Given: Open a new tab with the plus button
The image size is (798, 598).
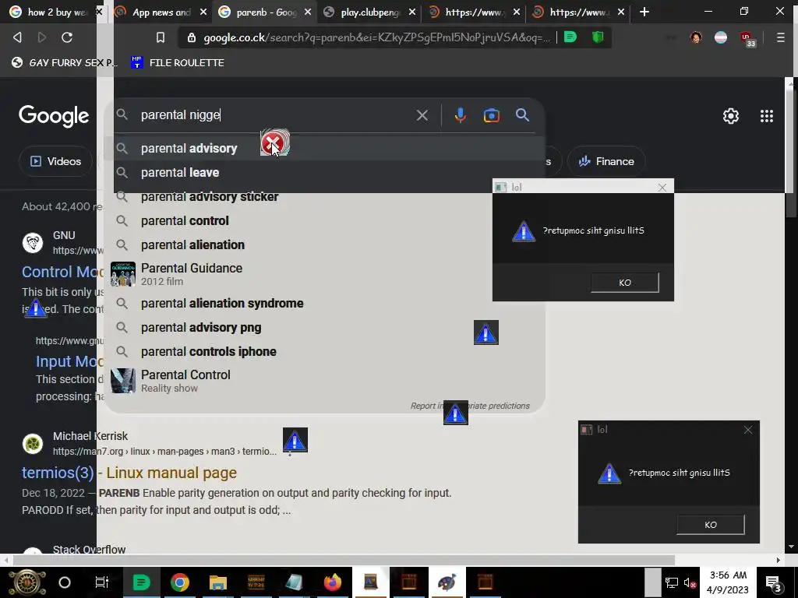Looking at the screenshot, I should pyautogui.click(x=644, y=12).
